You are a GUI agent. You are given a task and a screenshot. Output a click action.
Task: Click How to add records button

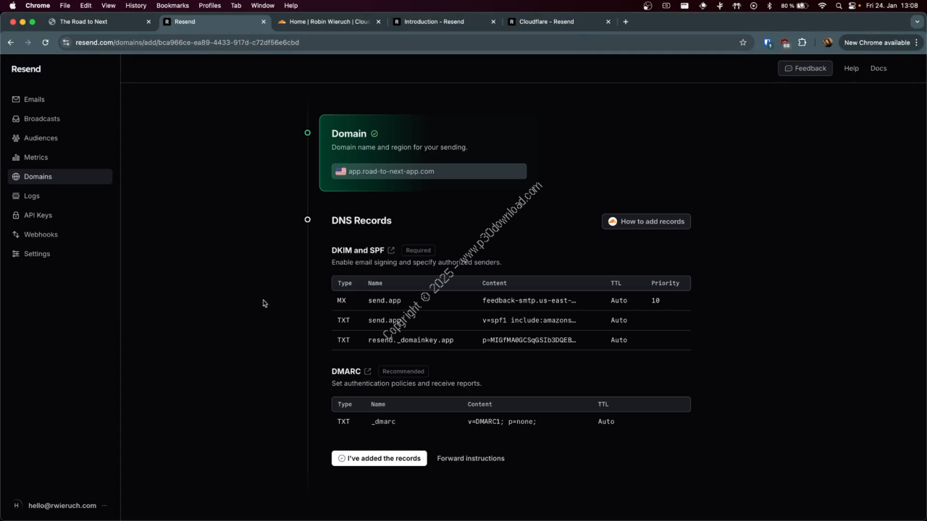pos(646,221)
